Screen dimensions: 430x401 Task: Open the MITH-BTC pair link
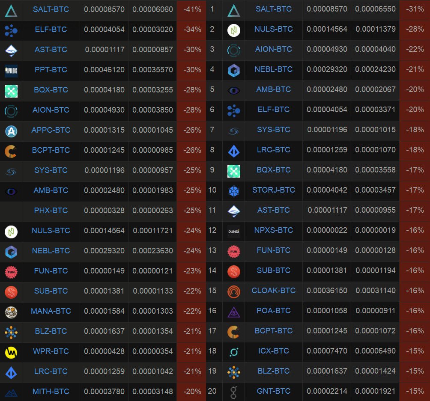pyautogui.click(x=51, y=392)
